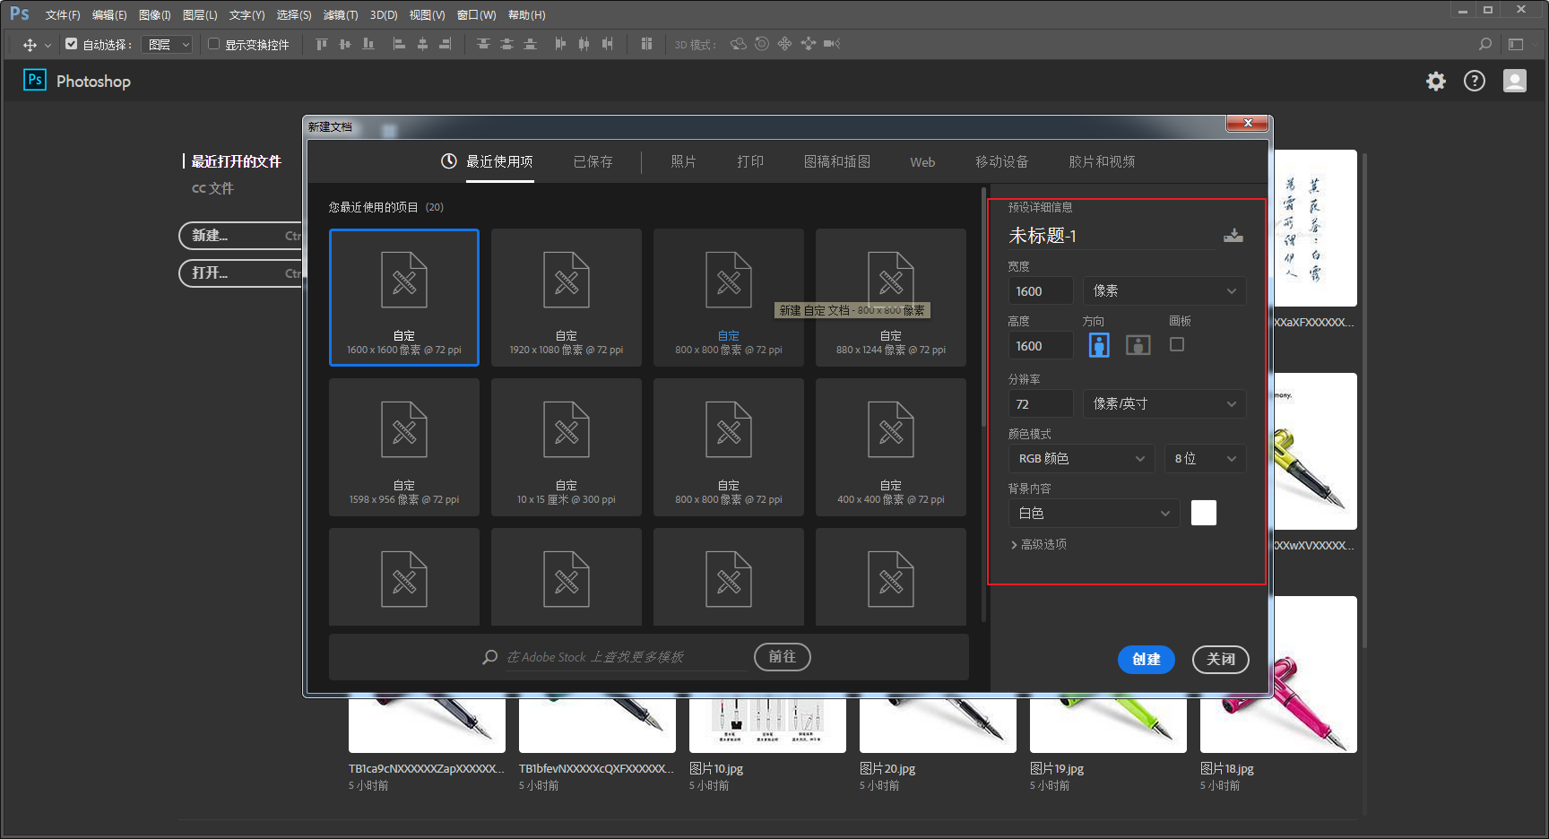Open the 文件(F) menu
The image size is (1549, 839).
pyautogui.click(x=63, y=15)
